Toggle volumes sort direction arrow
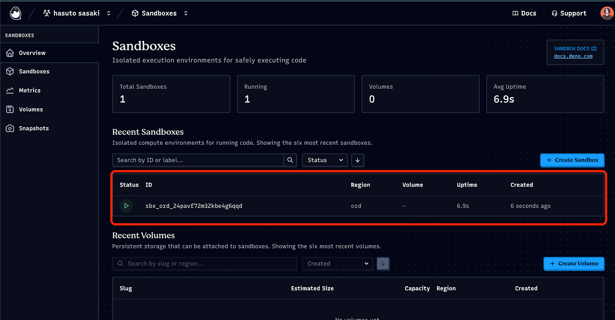Viewport: 615px width, 320px height. (383, 264)
